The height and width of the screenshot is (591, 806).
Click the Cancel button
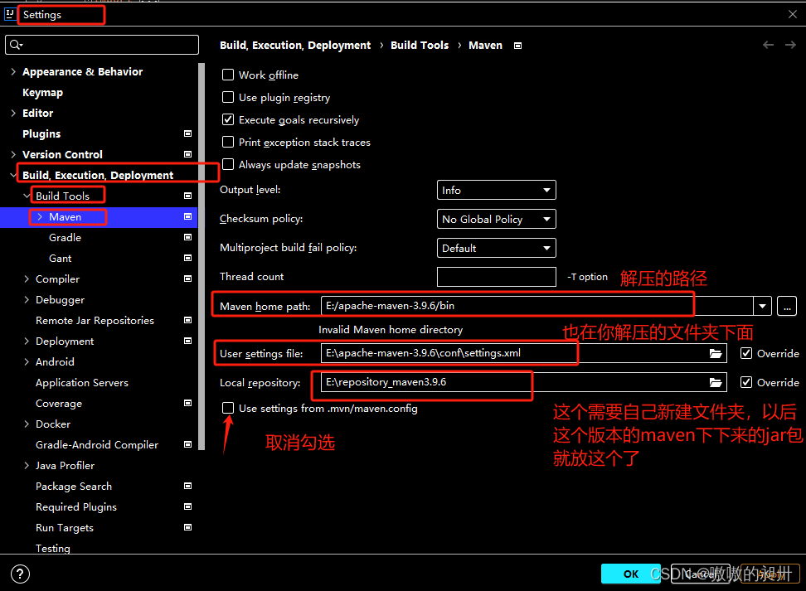(700, 574)
